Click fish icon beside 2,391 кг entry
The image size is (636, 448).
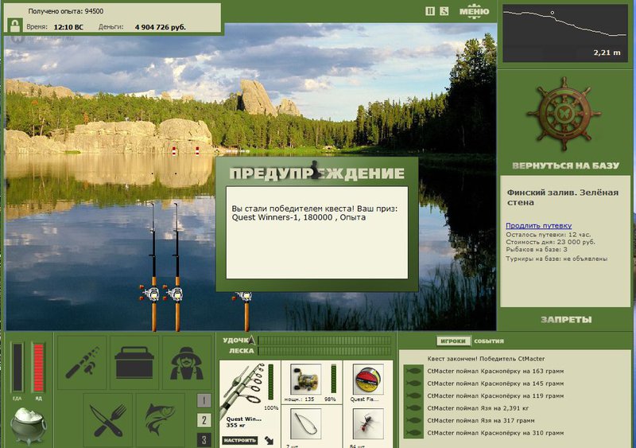point(413,408)
